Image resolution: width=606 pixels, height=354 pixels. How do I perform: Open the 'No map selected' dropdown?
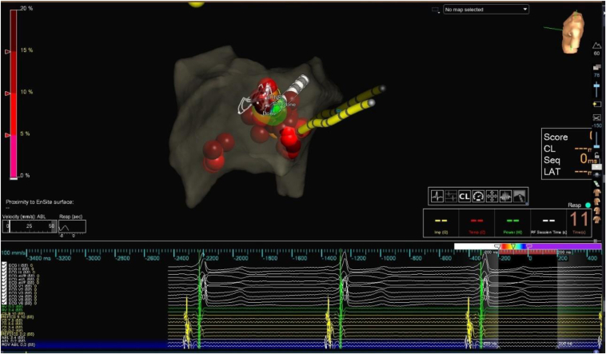click(486, 10)
